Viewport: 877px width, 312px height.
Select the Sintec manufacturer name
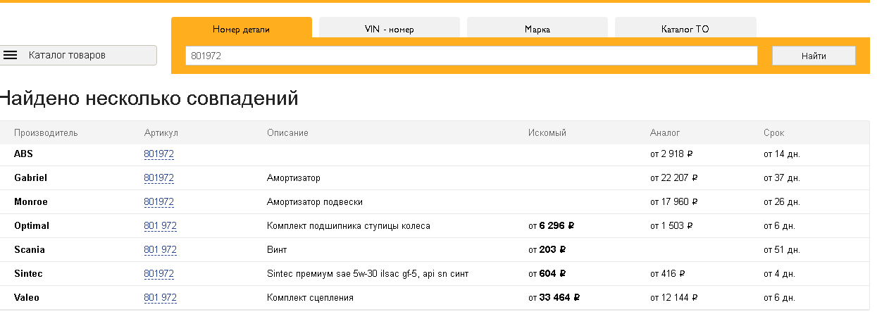pos(27,273)
